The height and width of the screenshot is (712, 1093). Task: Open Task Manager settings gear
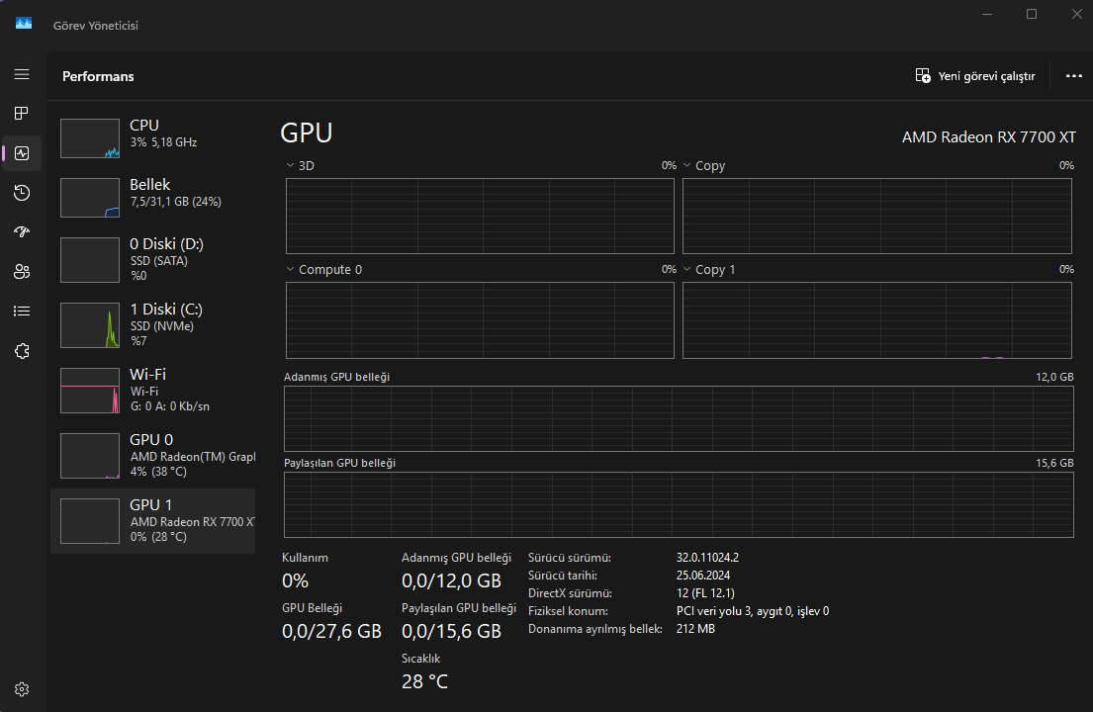pos(22,689)
